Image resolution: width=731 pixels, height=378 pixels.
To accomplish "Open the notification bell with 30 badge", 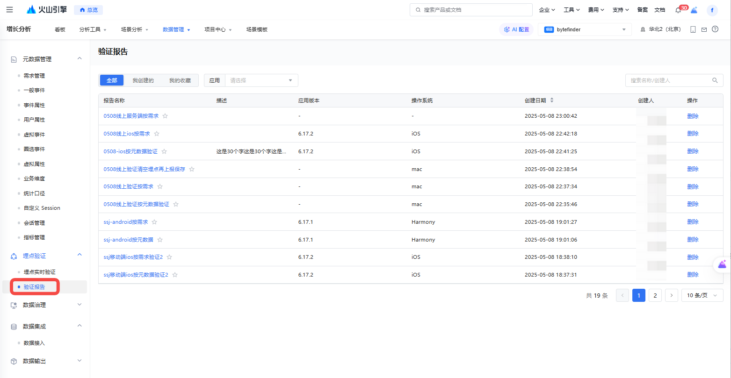I will [678, 10].
